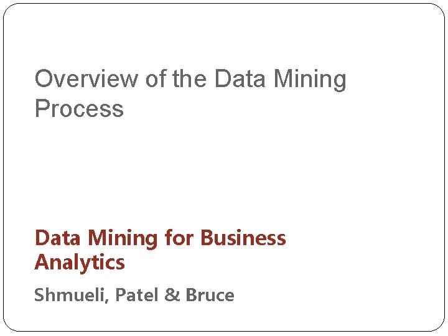The image size is (448, 336).
Task: Click the red word "for" in subtitle
Action: tap(179, 238)
